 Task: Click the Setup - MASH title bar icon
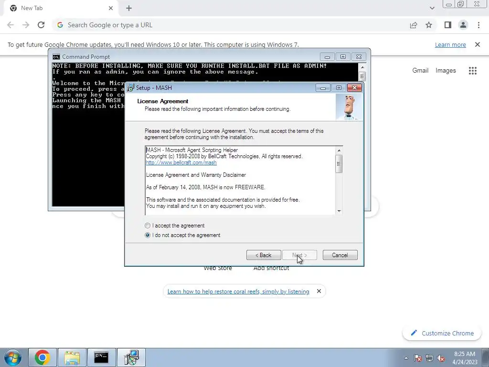[131, 88]
